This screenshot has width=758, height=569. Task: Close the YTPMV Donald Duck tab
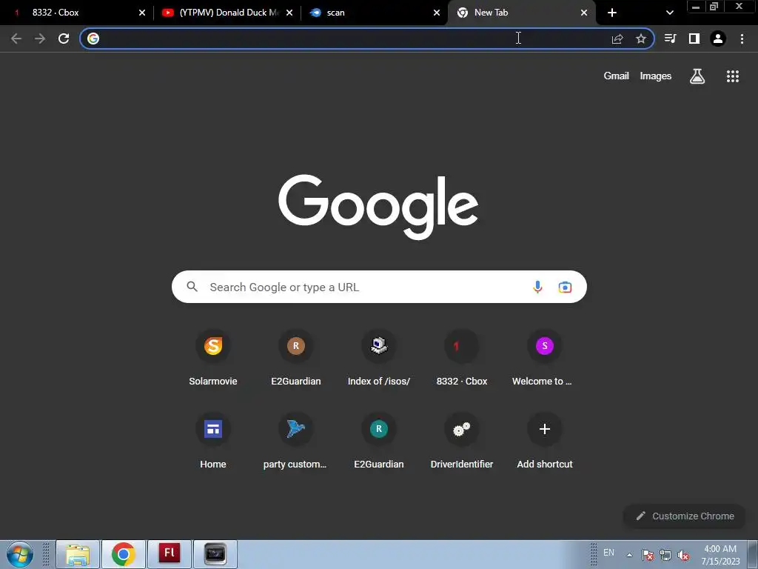click(289, 13)
